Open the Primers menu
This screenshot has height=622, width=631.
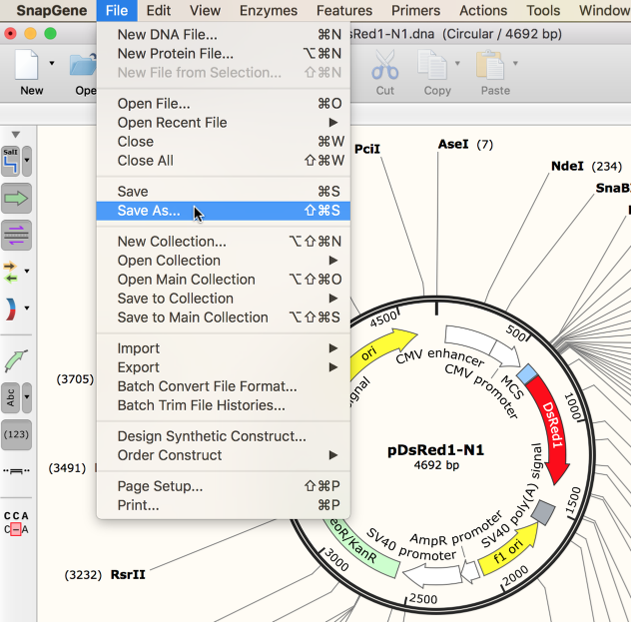[416, 10]
